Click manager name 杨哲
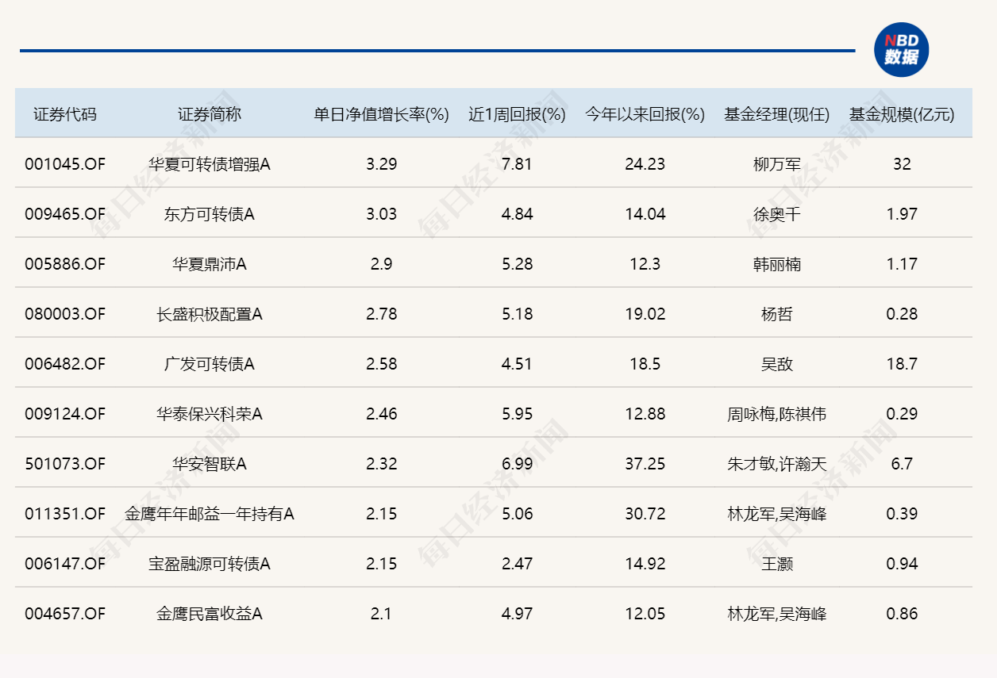 pos(777,314)
